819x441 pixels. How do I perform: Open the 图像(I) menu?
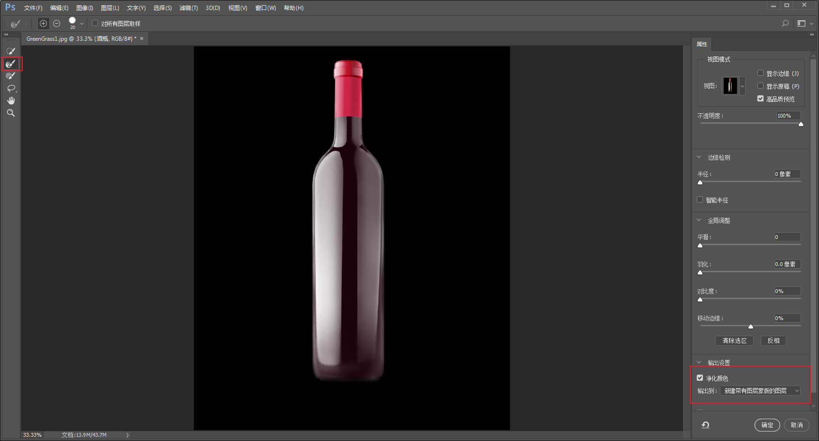point(85,8)
